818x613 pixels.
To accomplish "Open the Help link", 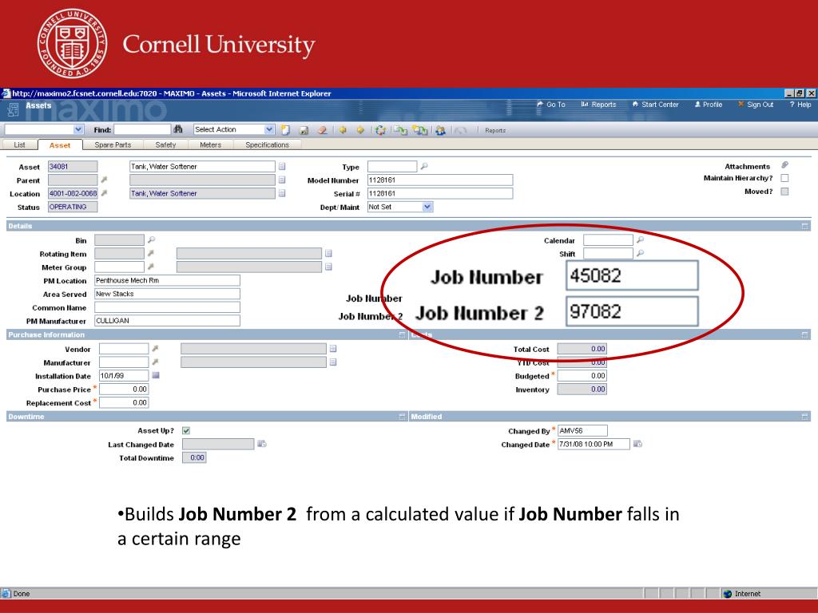I will [800, 105].
